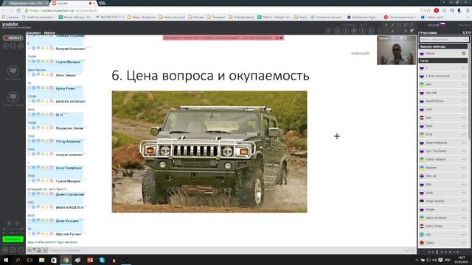
Task: Toggle eye icon in ВАЛЕРА АНТИПИН row
Action: click(x=38, y=101)
